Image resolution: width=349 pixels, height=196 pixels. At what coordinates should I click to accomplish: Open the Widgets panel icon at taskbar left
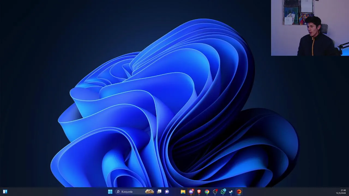[x=5, y=192]
